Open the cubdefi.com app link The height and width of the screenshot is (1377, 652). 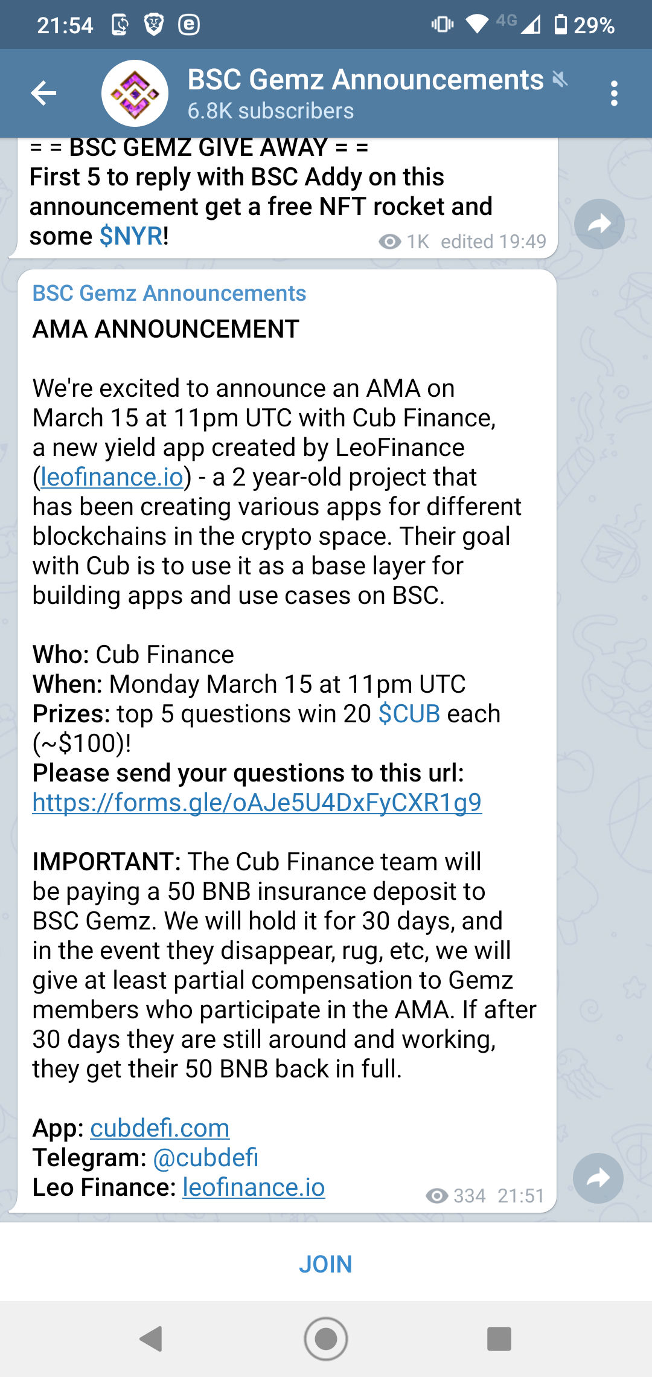coord(160,1128)
